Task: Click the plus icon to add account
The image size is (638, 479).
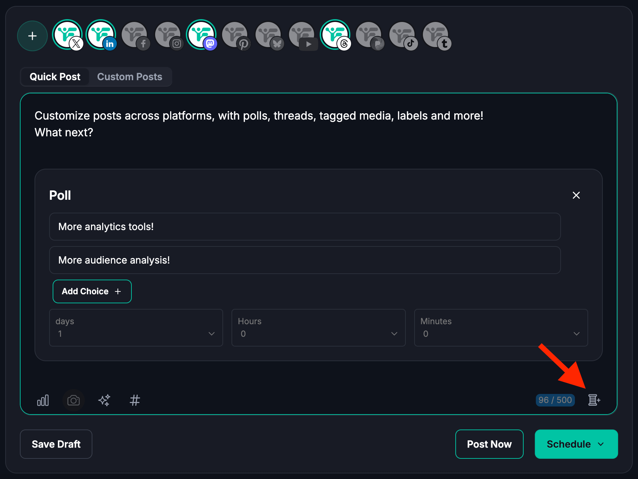Action: pyautogui.click(x=32, y=36)
